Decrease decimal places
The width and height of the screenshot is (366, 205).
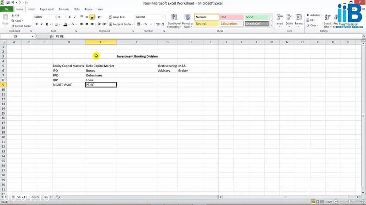tap(163, 24)
